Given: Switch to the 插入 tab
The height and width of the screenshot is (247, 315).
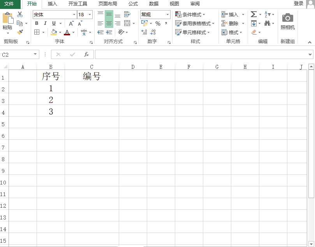Looking at the screenshot, I should pyautogui.click(x=53, y=4).
